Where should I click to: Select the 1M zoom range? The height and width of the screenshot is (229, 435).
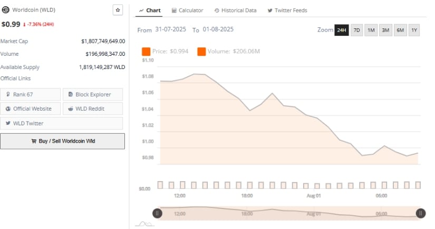371,30
